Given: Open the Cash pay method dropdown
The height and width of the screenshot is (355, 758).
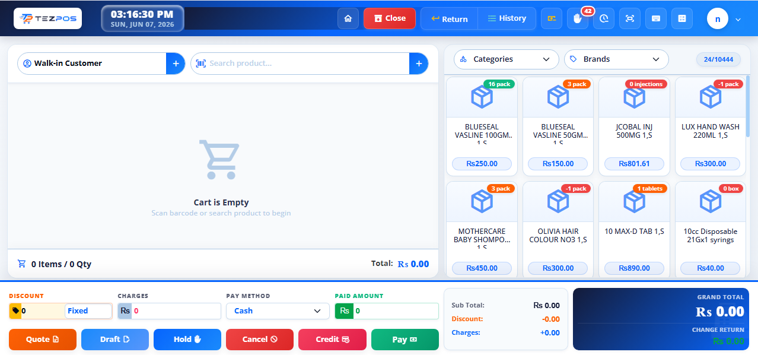Looking at the screenshot, I should point(278,311).
